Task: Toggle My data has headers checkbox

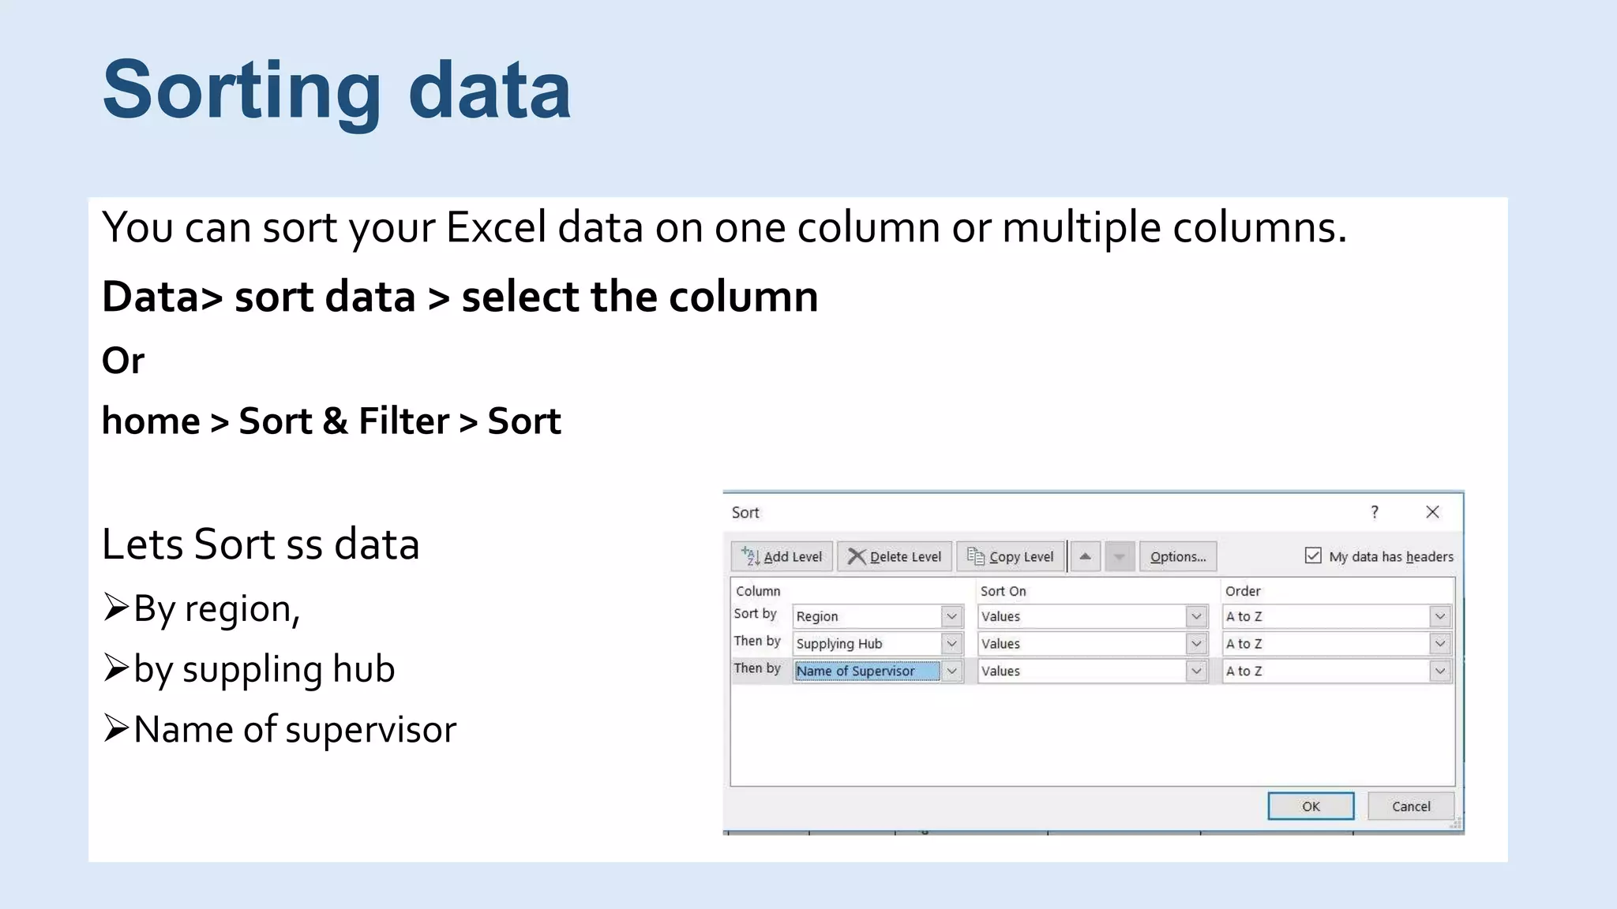Action: point(1313,555)
